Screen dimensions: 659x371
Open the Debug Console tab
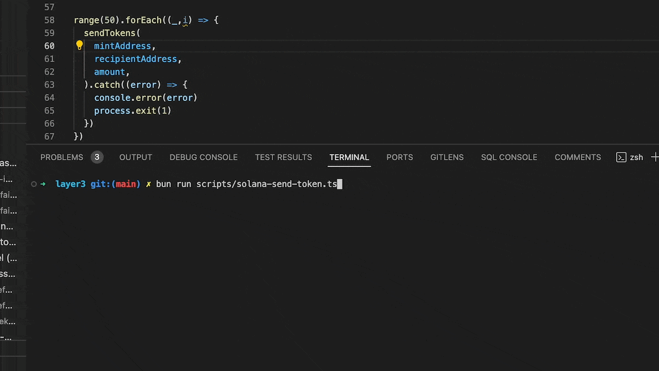203,157
